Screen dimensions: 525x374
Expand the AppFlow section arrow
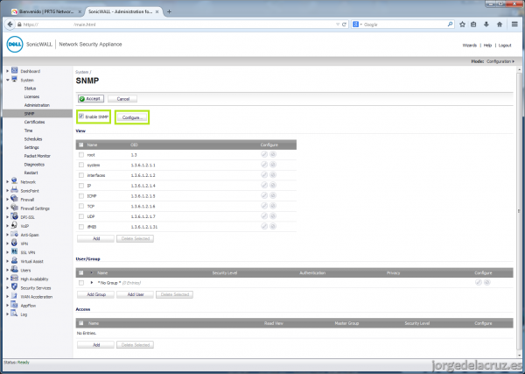(7, 306)
